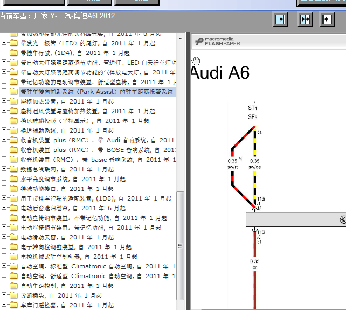Click the SF5 fuse label in diagram
Screen dimensions: 346x310
[252, 117]
